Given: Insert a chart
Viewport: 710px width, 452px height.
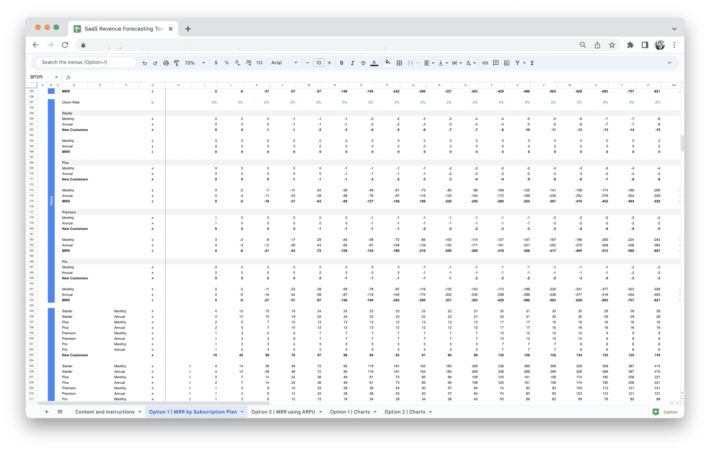Looking at the screenshot, I should (x=506, y=63).
